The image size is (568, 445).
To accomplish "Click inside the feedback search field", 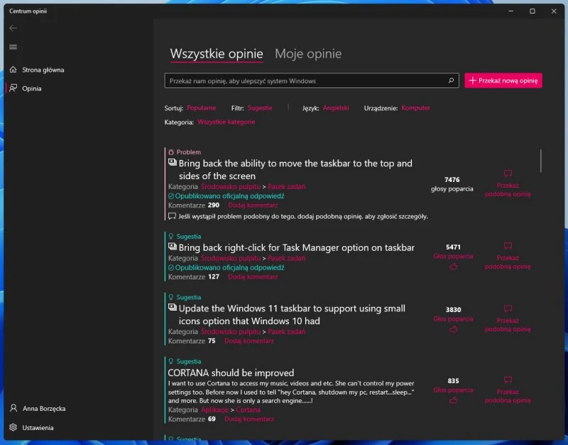I will coord(305,80).
